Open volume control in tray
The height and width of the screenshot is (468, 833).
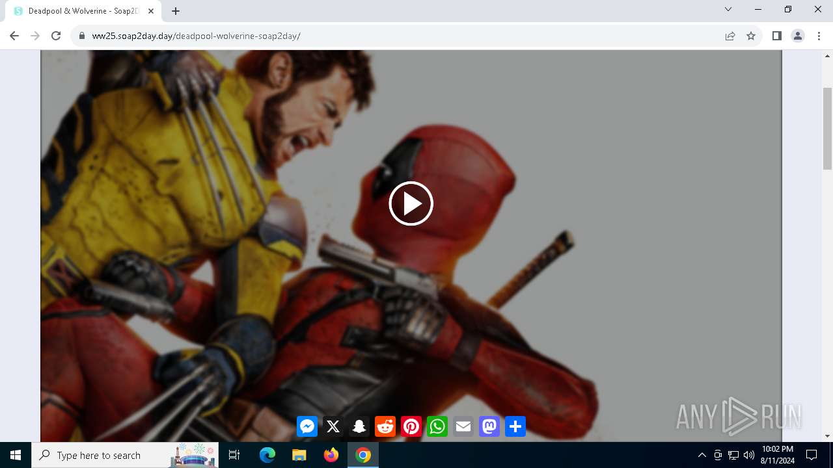[749, 455]
